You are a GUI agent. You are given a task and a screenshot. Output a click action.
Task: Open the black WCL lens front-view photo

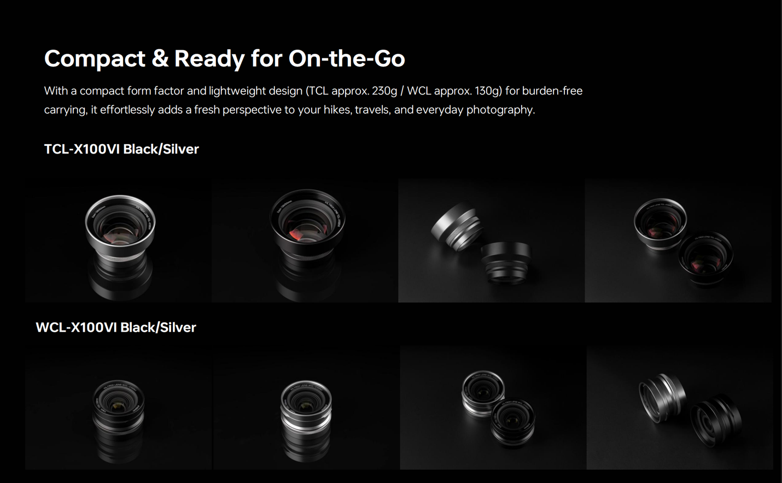pos(118,407)
